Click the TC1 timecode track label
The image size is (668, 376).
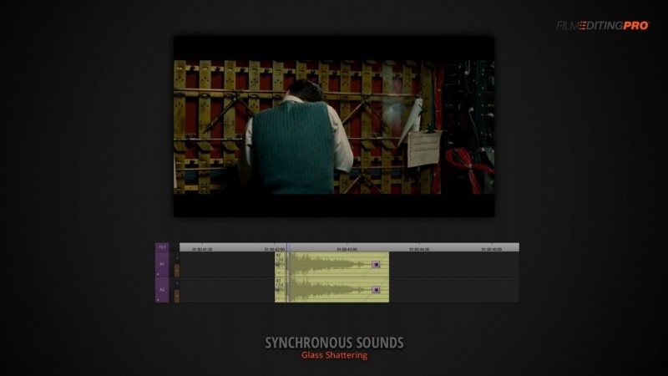click(162, 247)
